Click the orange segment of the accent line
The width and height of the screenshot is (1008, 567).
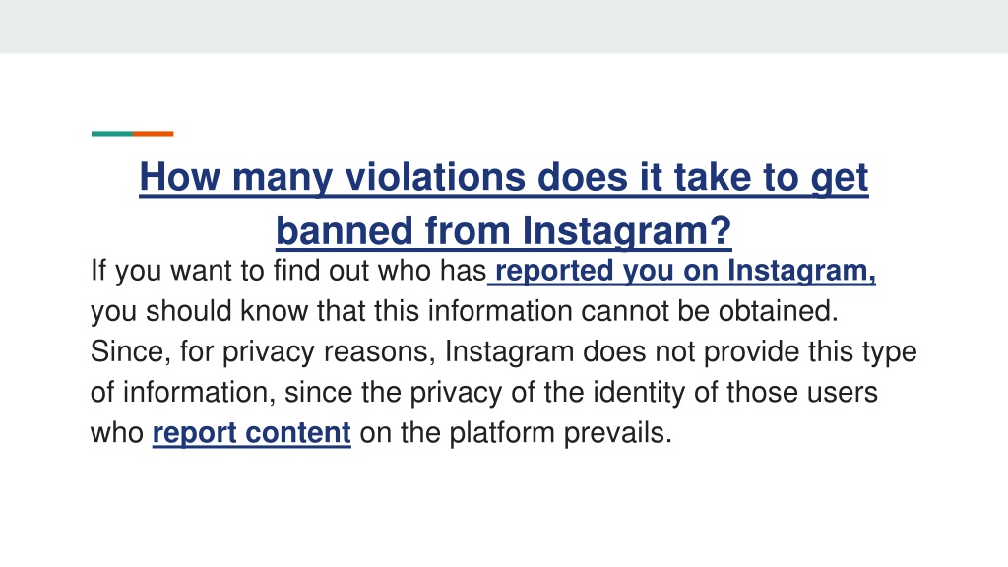click(x=153, y=134)
